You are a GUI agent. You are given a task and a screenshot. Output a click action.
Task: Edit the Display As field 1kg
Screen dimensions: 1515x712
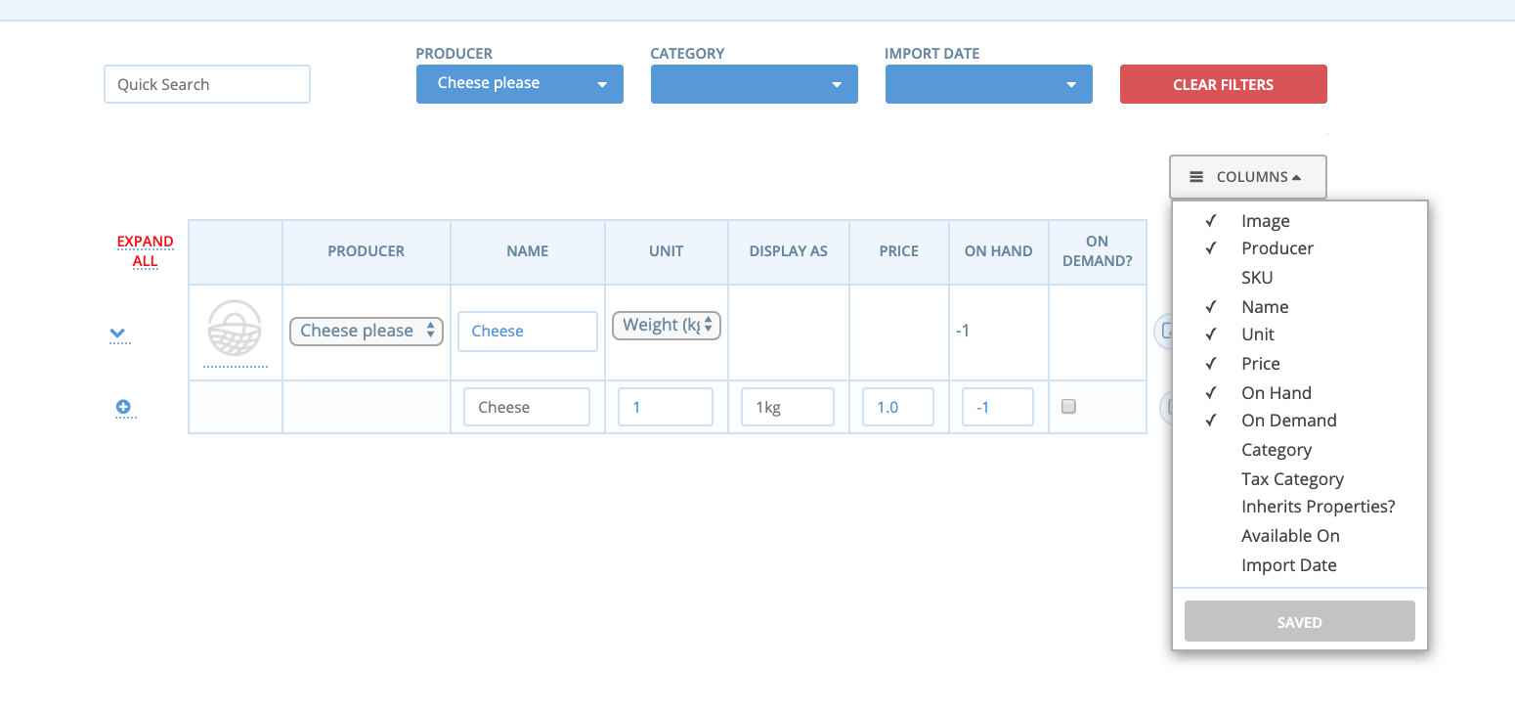788,407
